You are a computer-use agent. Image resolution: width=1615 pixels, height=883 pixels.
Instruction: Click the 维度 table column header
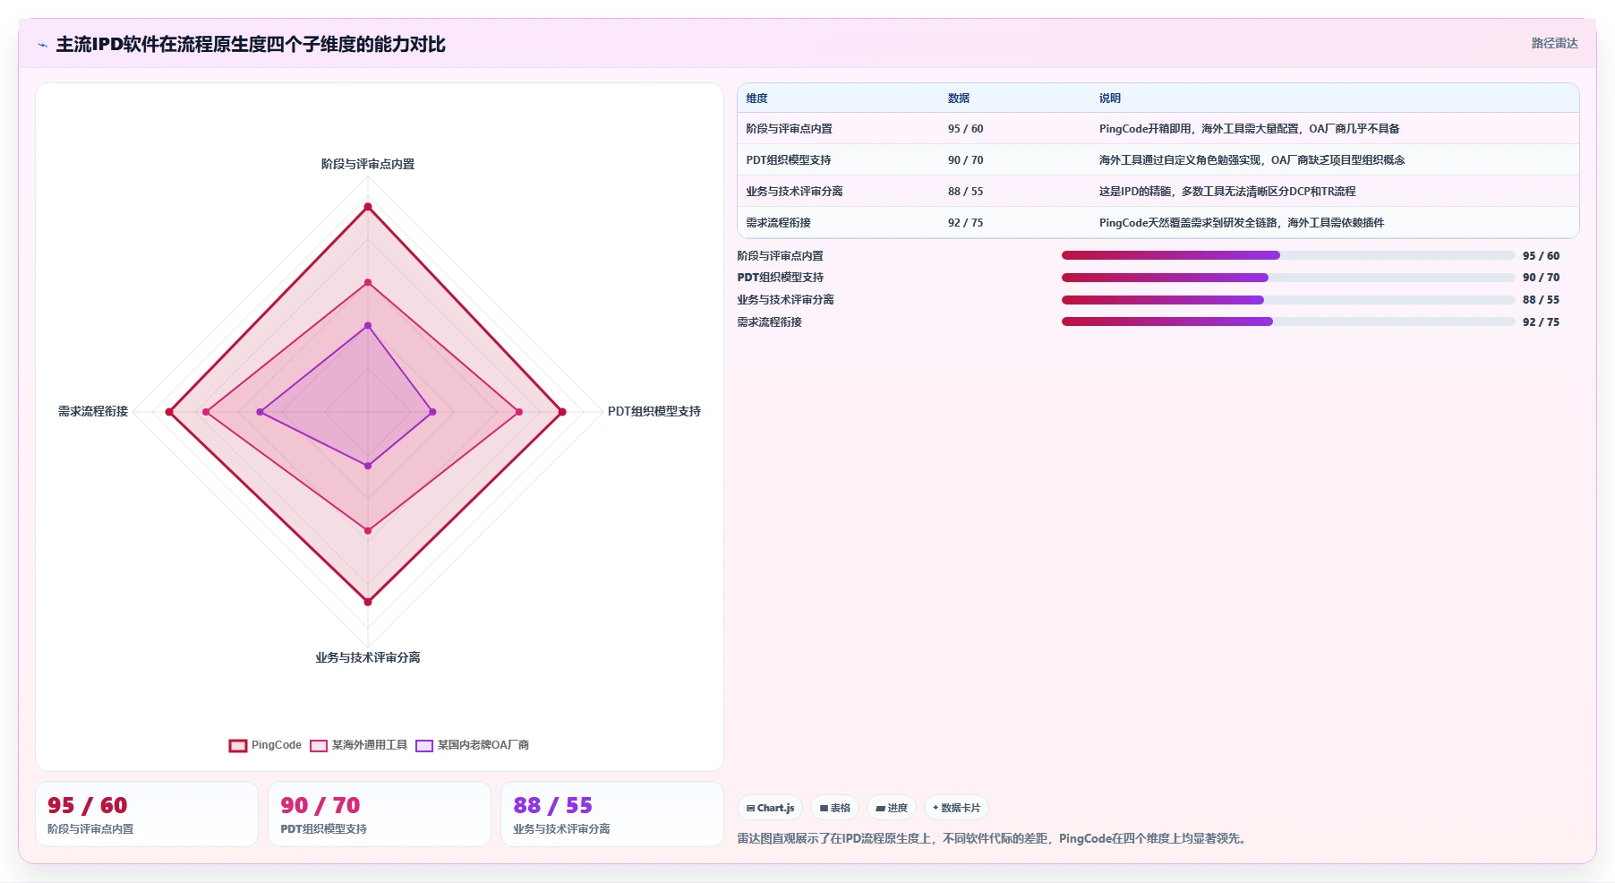click(756, 99)
